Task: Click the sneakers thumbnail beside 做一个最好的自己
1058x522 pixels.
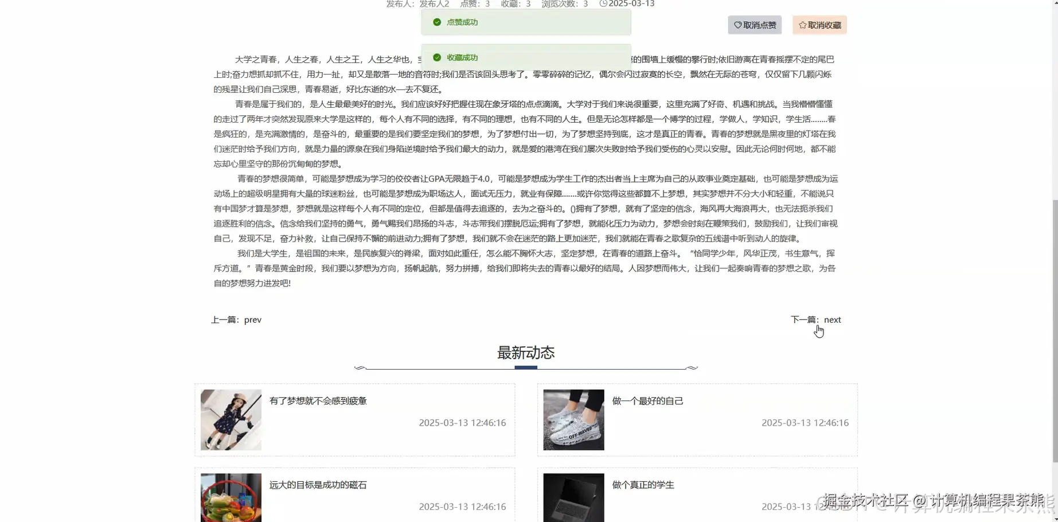Action: (x=573, y=419)
